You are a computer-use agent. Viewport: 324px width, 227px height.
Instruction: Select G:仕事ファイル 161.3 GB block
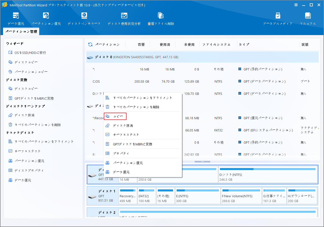pos(274,196)
